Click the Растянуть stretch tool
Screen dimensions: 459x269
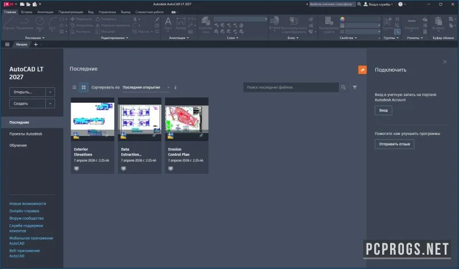tap(80, 32)
